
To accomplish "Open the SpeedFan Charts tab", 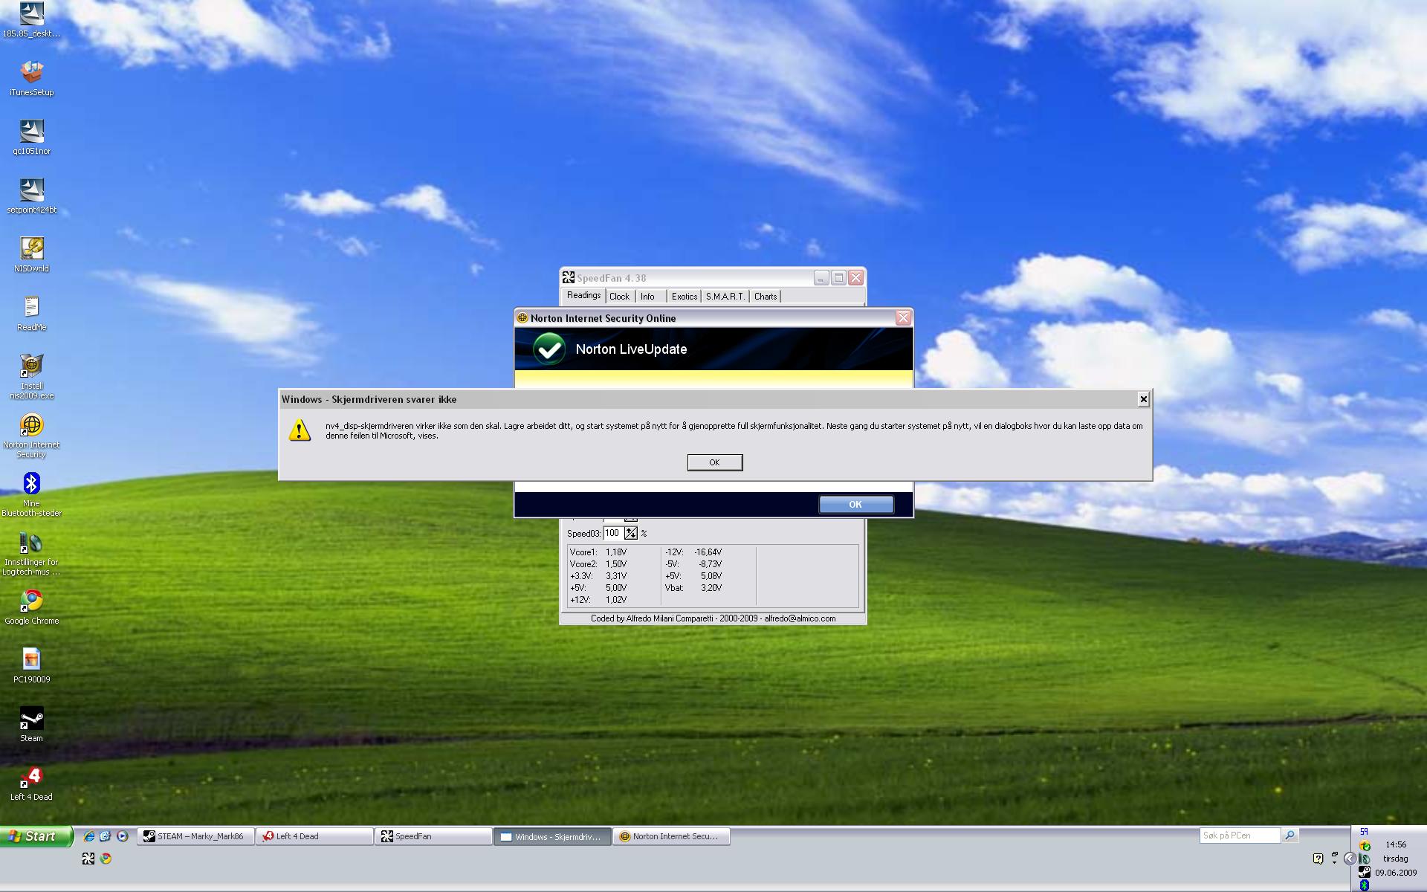I will [766, 297].
